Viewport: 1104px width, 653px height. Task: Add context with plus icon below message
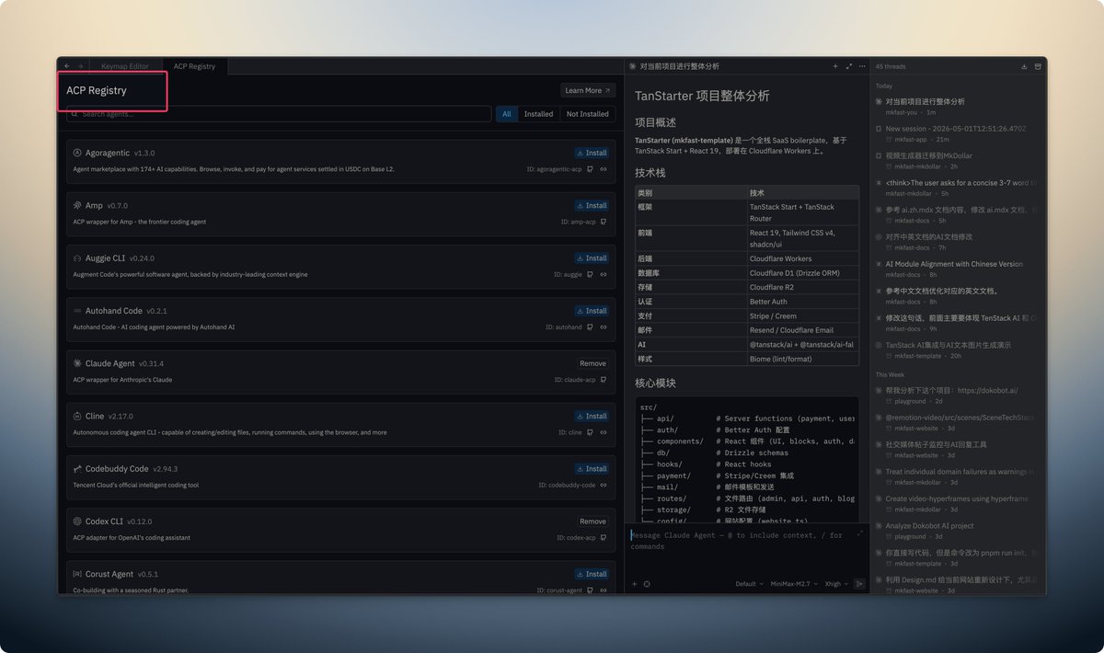click(x=634, y=584)
